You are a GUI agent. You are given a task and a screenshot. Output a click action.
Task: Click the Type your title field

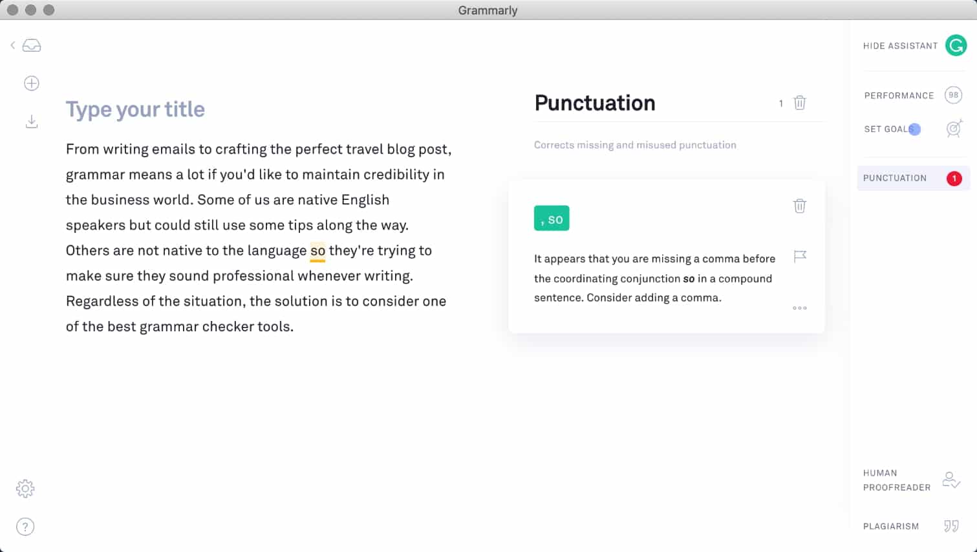point(135,109)
